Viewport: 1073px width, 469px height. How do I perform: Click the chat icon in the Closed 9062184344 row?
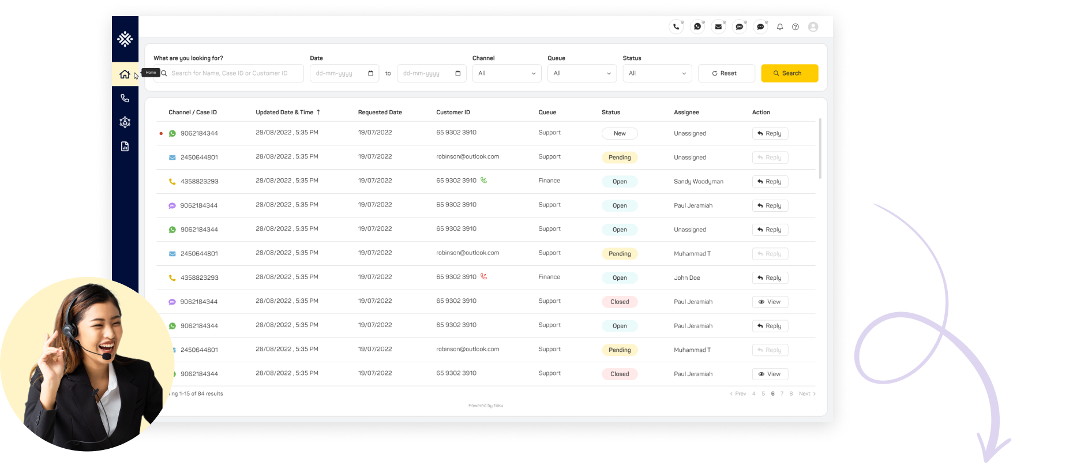pos(172,302)
